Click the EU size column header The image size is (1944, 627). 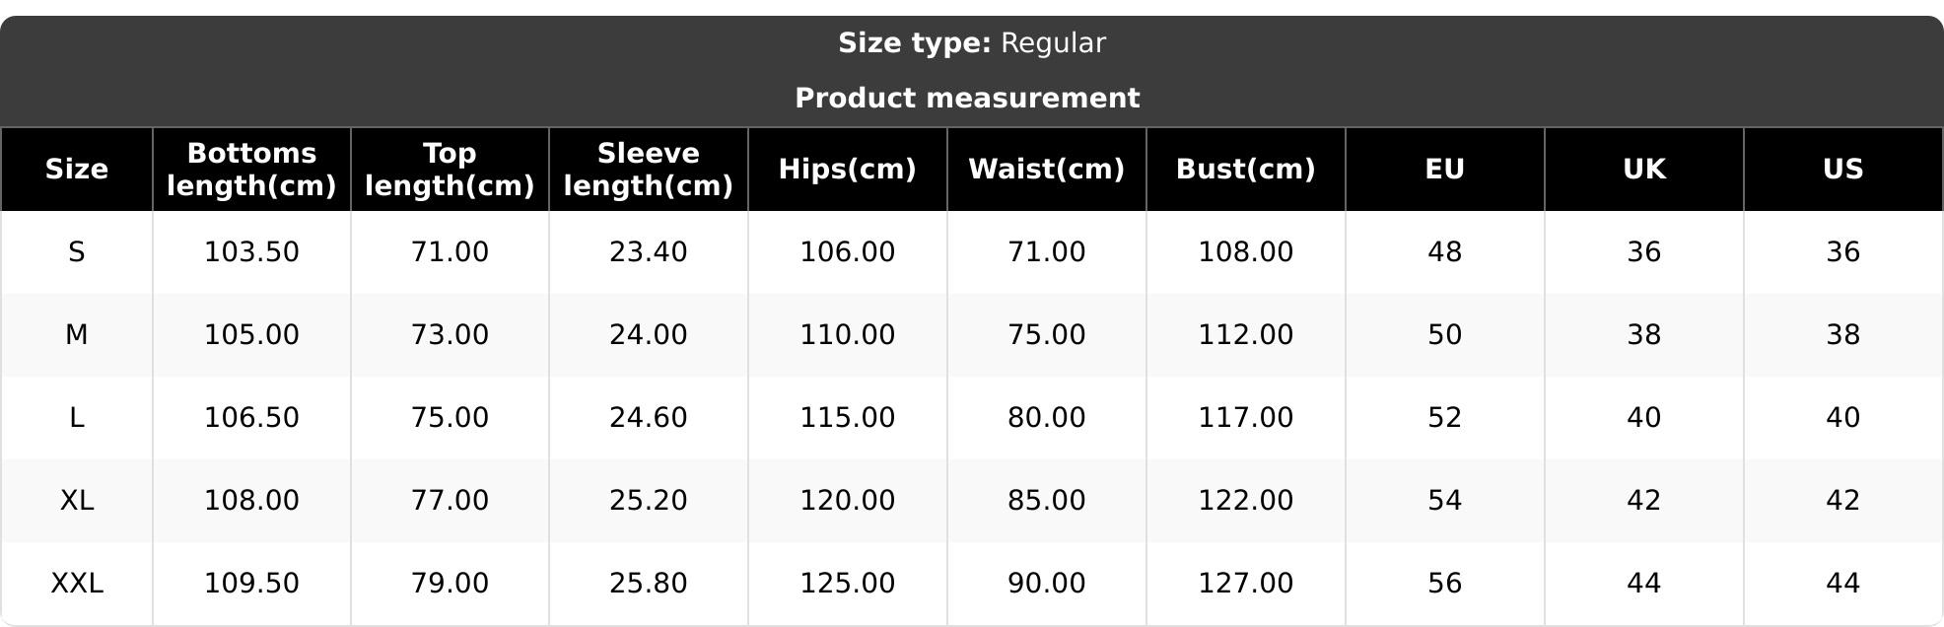tap(1444, 170)
